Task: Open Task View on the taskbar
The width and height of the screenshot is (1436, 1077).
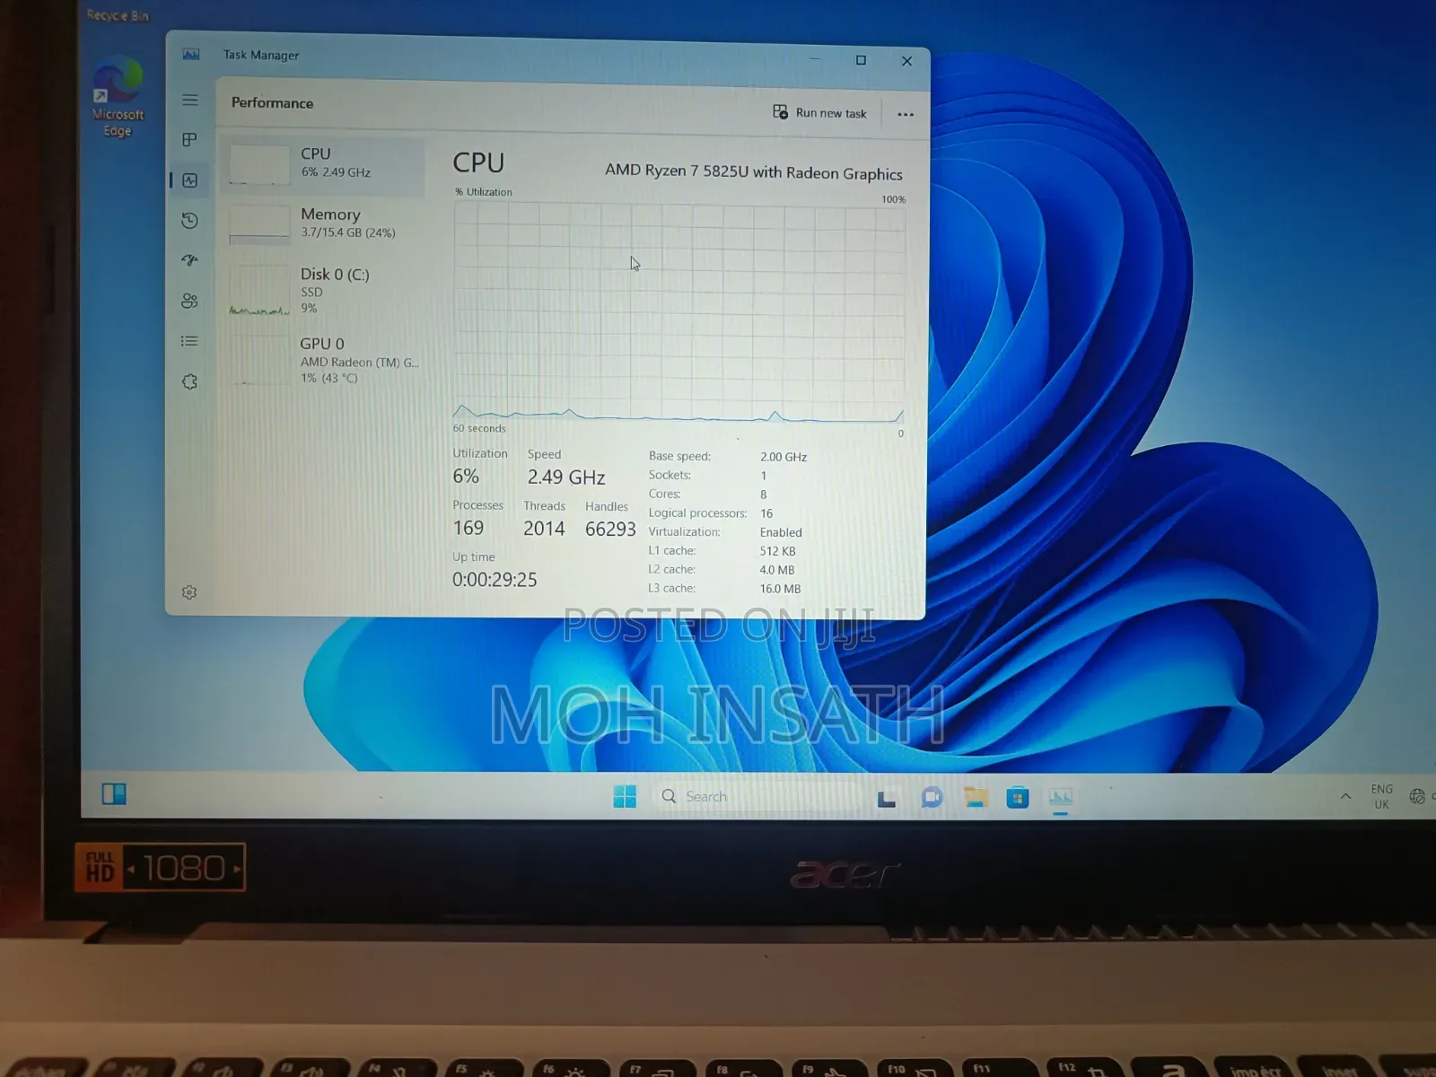Action: click(x=887, y=798)
